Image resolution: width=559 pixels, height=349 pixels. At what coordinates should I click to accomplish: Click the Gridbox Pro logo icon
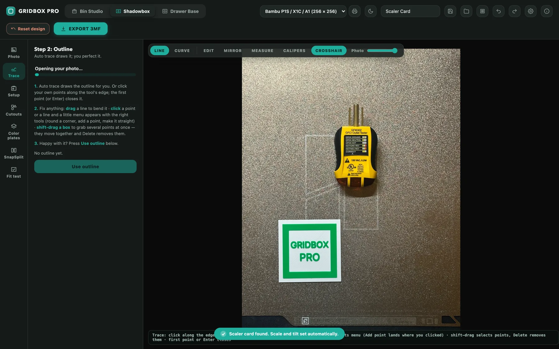click(11, 11)
